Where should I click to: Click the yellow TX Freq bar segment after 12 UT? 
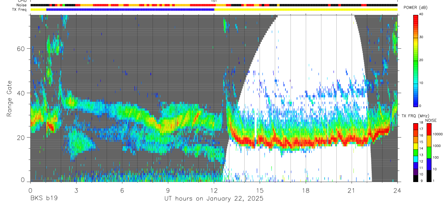coord(306,9)
